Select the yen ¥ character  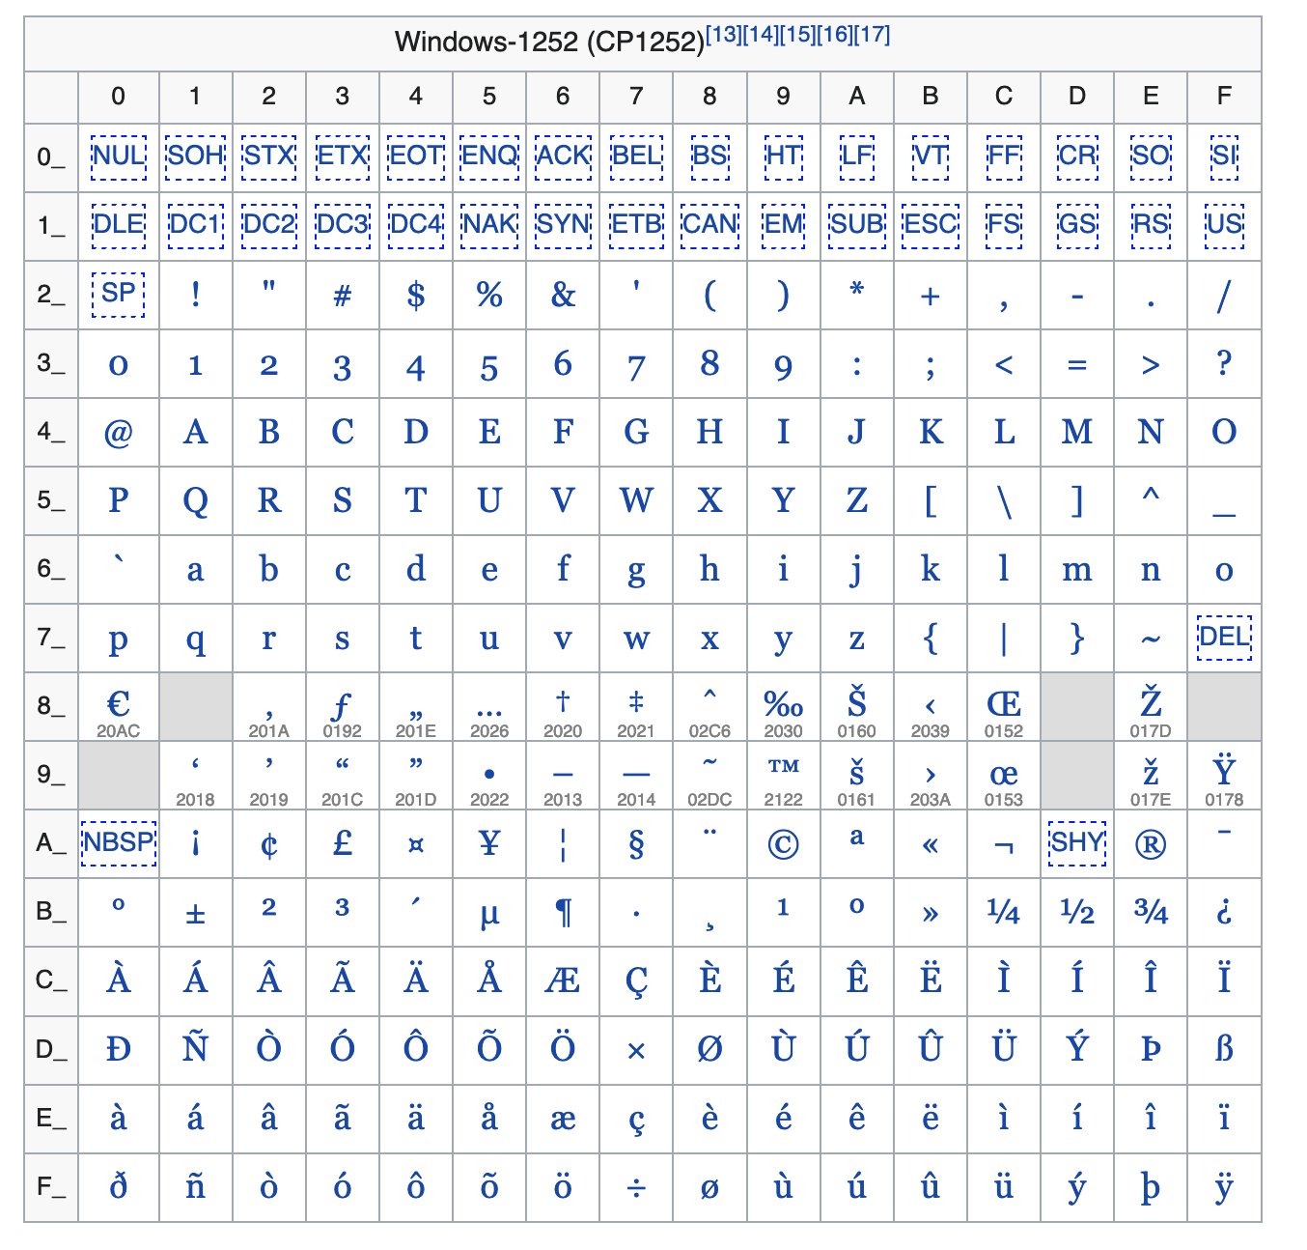click(489, 843)
